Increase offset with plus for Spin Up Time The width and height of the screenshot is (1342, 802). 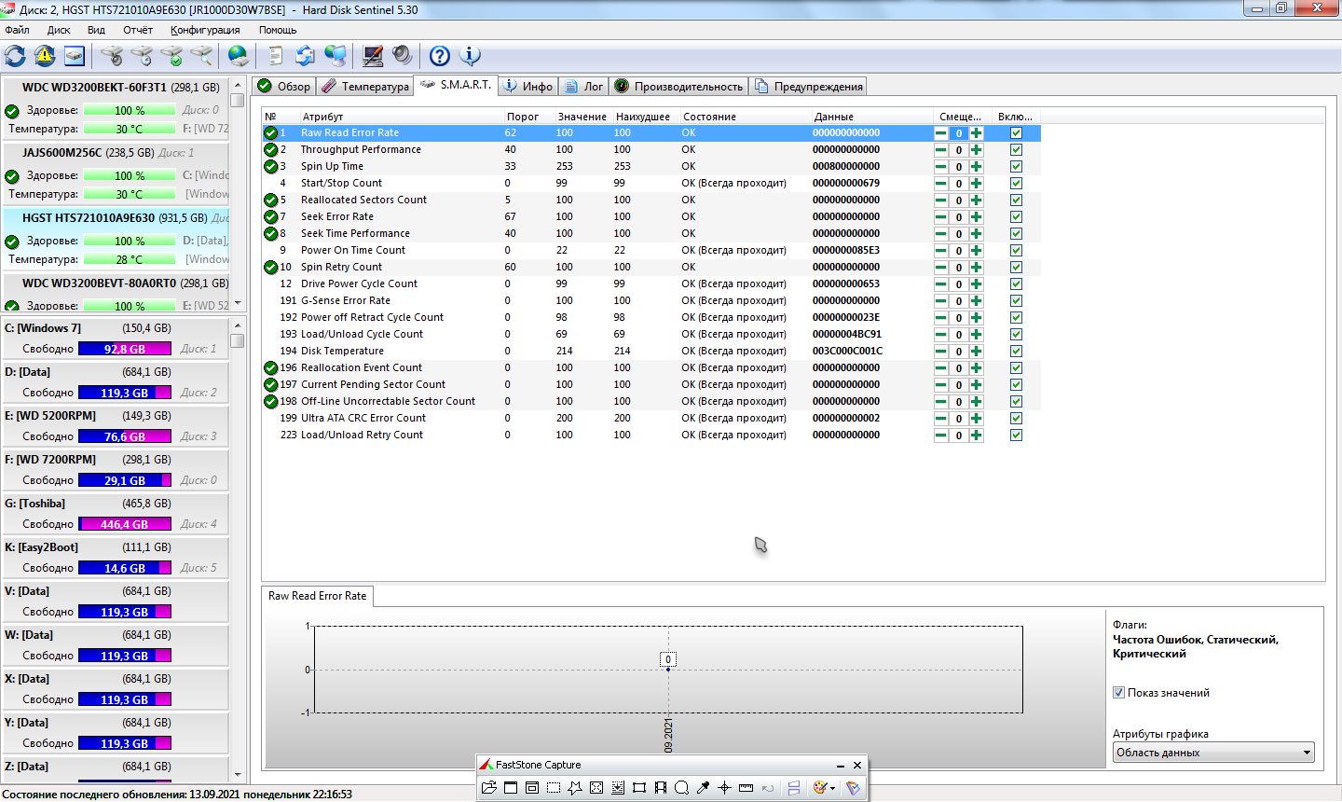976,167
